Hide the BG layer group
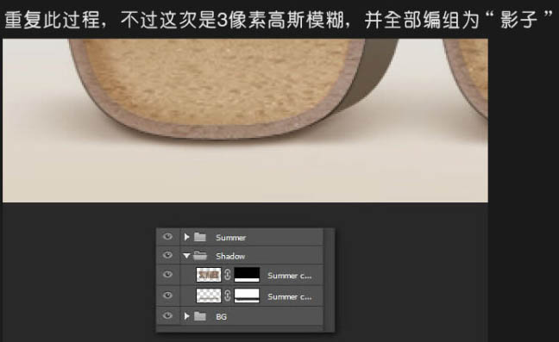 (x=167, y=316)
